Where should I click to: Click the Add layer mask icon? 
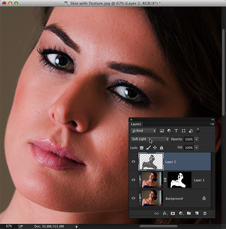(x=173, y=214)
